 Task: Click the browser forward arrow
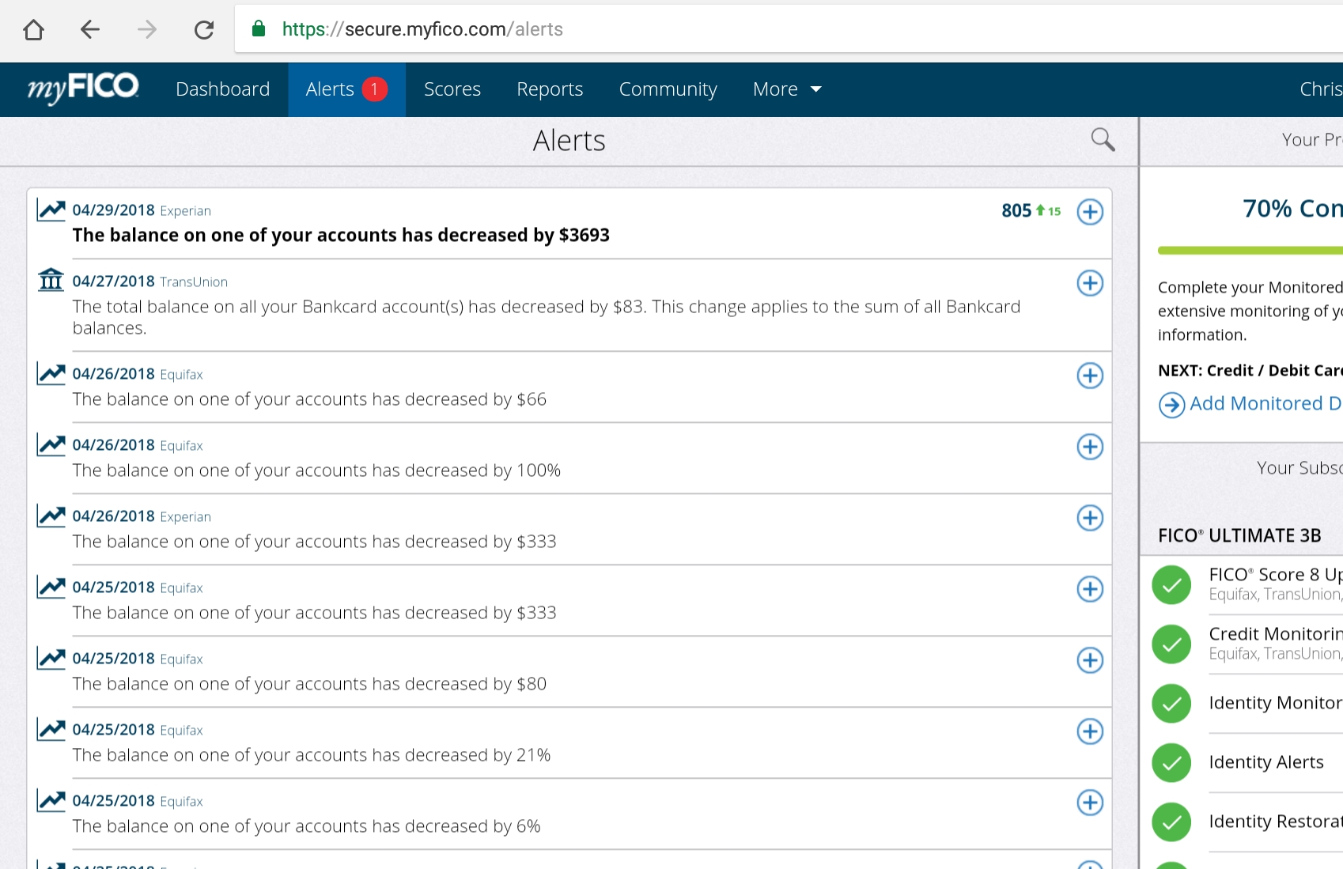click(147, 30)
